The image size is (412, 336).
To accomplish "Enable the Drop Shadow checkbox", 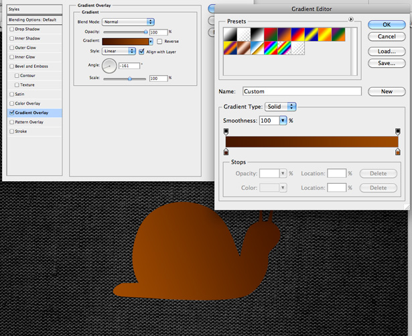I will [12, 30].
